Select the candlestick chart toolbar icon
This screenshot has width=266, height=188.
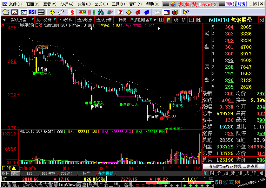23,12
